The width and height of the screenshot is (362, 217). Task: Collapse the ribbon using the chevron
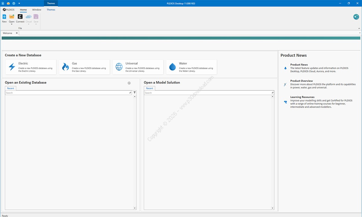point(359,28)
